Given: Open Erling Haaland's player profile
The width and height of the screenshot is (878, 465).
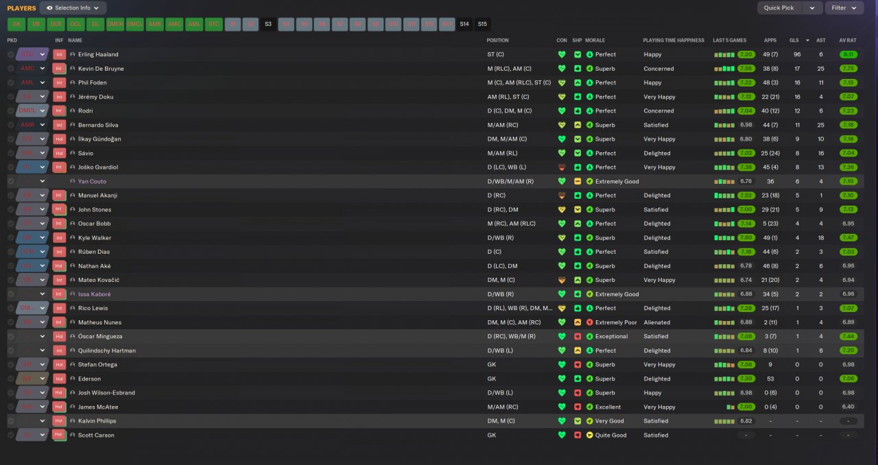Looking at the screenshot, I should click(x=98, y=54).
